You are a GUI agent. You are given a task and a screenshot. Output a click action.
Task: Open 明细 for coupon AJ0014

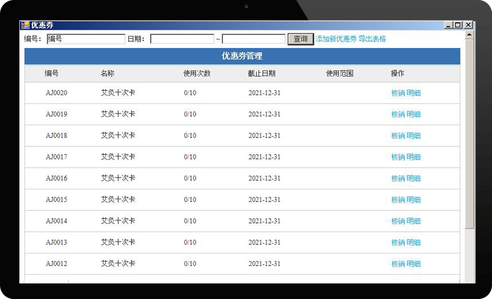(x=414, y=221)
